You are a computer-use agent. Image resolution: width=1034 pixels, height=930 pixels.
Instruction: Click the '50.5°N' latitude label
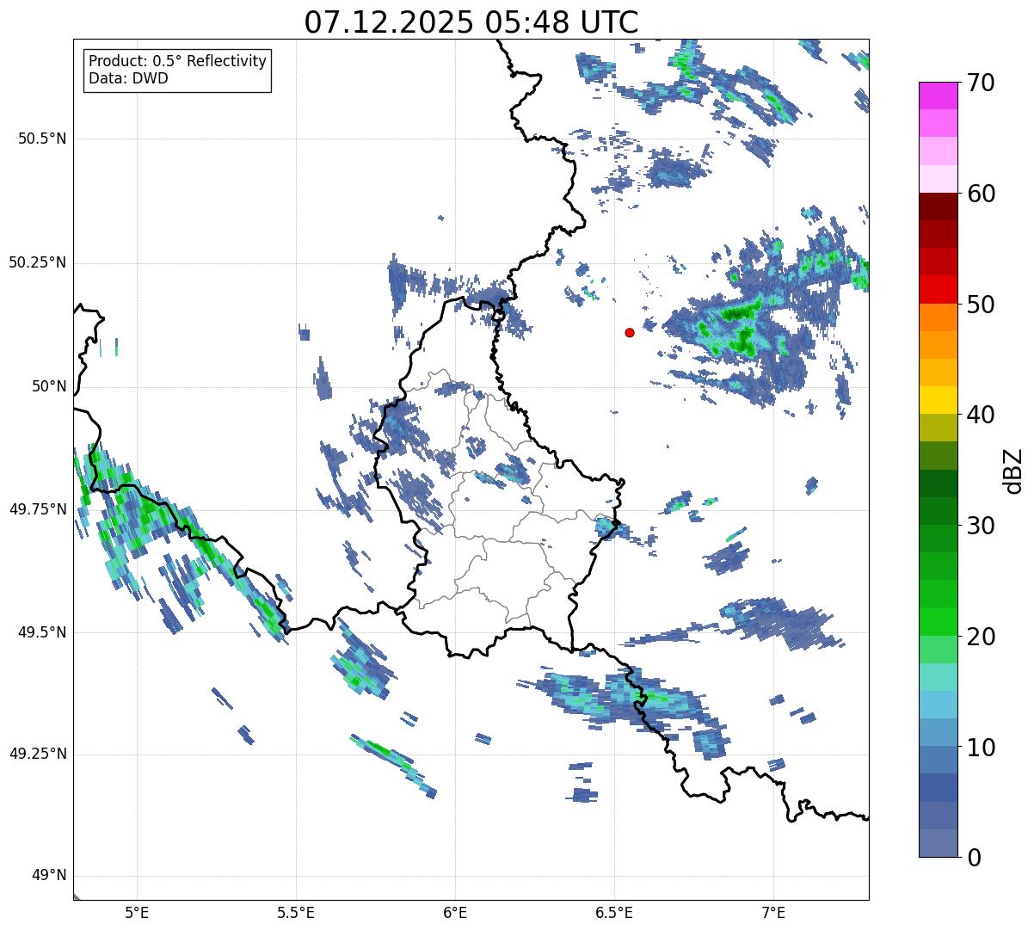41,139
